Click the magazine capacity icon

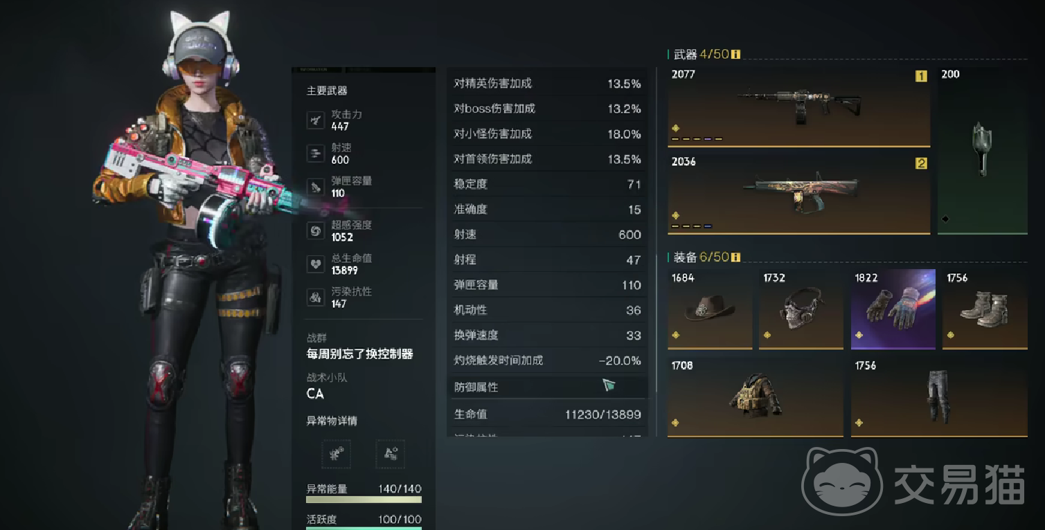[316, 187]
